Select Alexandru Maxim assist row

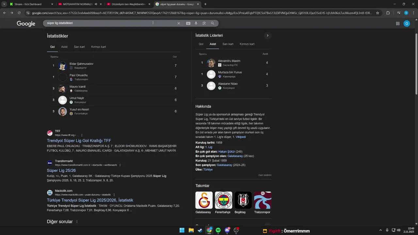click(233, 63)
